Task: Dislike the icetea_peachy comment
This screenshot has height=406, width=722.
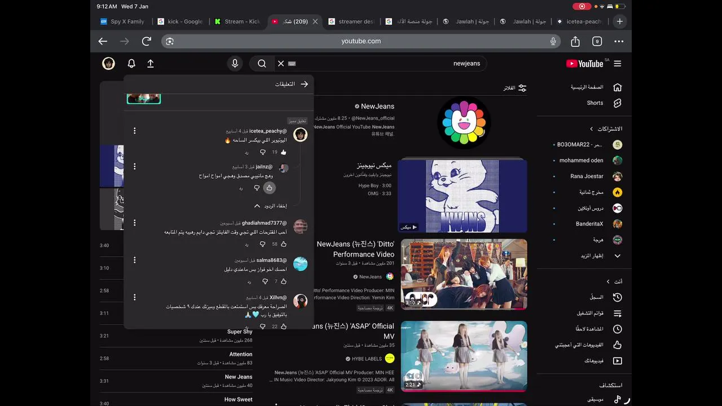Action: pos(263,152)
